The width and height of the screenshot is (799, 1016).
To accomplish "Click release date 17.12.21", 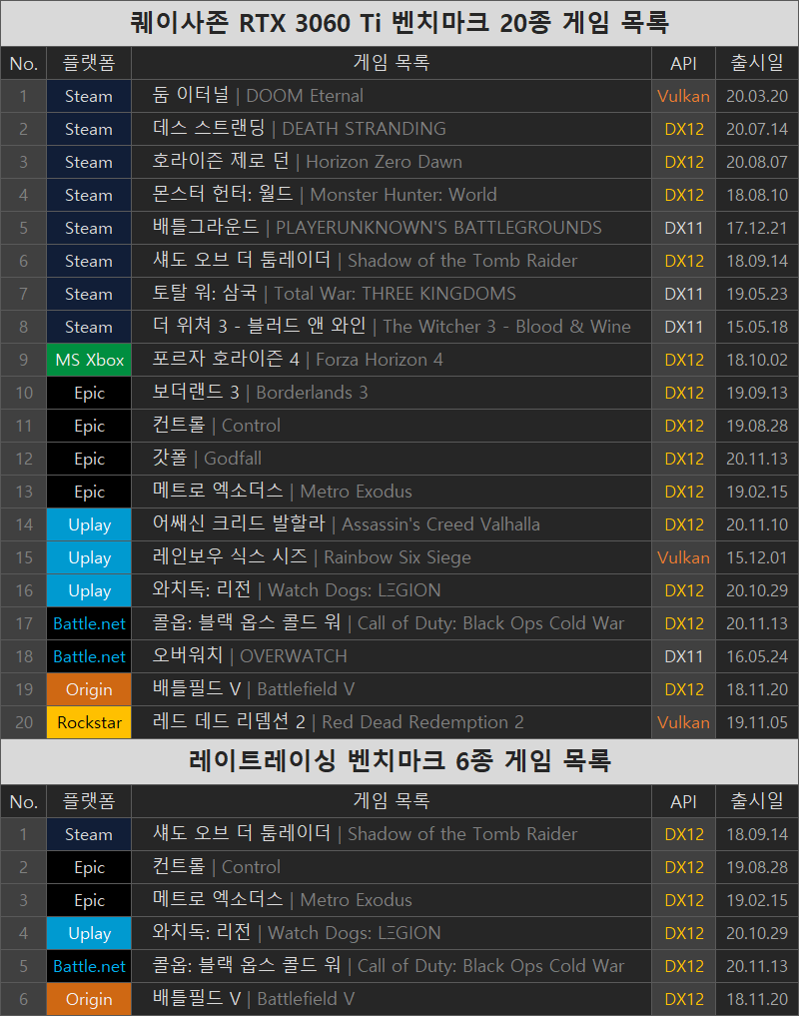I will click(x=757, y=228).
